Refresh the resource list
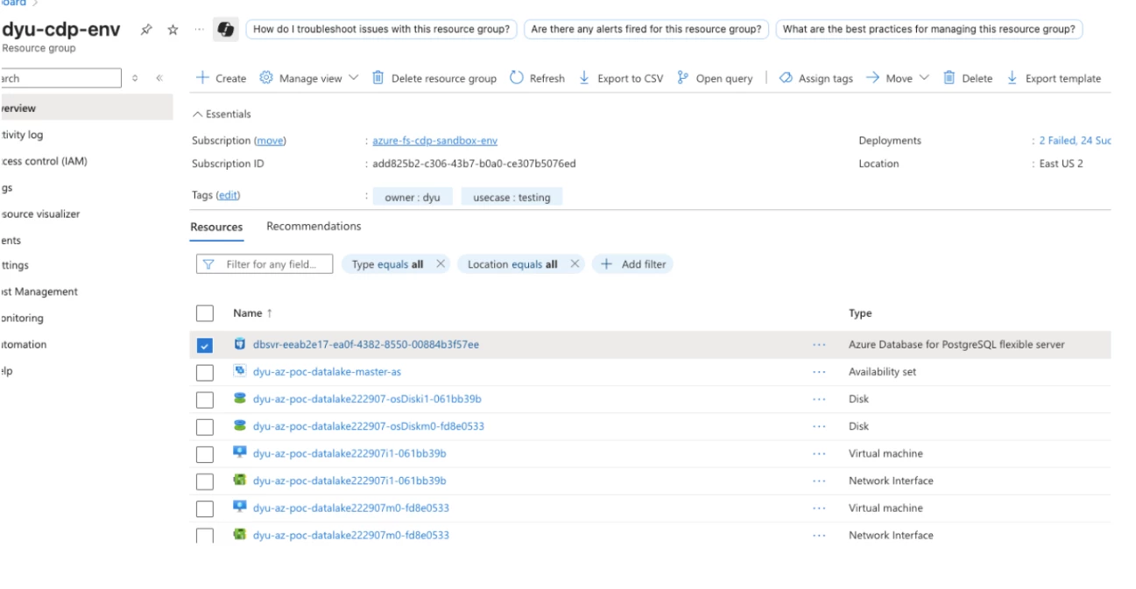 click(537, 78)
